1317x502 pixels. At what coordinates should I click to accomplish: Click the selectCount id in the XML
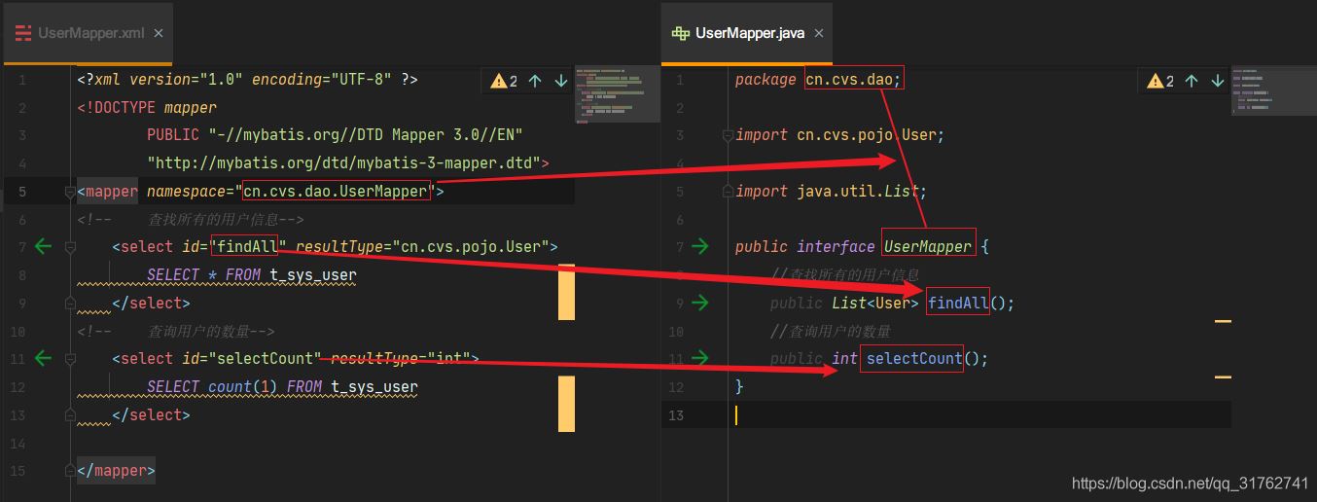(264, 358)
